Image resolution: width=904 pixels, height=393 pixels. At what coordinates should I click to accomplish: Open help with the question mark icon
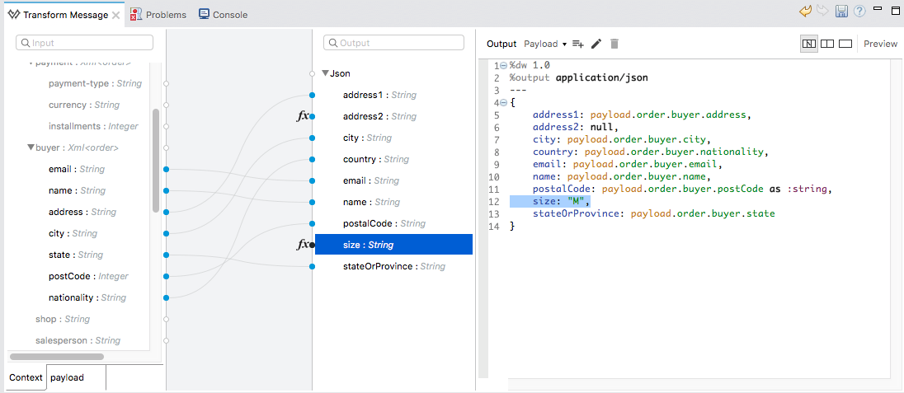pyautogui.click(x=859, y=12)
